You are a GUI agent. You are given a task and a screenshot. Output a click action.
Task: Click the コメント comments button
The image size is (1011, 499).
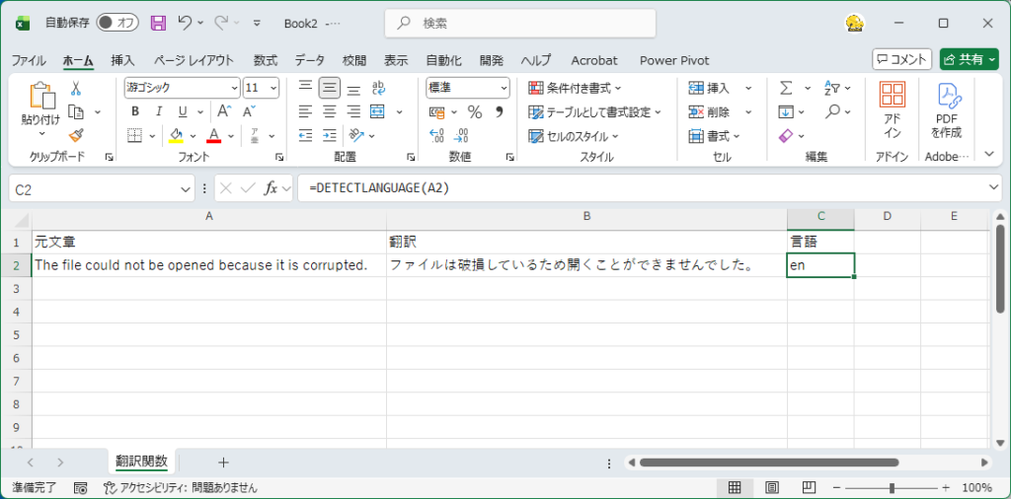coord(901,59)
